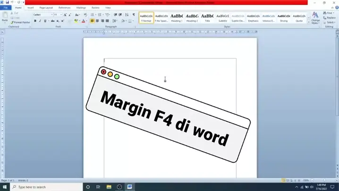339x191 pixels.
Task: Click the Windows taskbar search box
Action: (45, 187)
